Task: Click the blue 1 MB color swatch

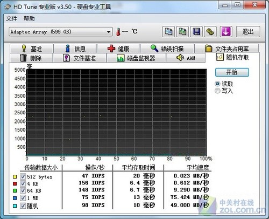Action: pyautogui.click(x=15, y=198)
